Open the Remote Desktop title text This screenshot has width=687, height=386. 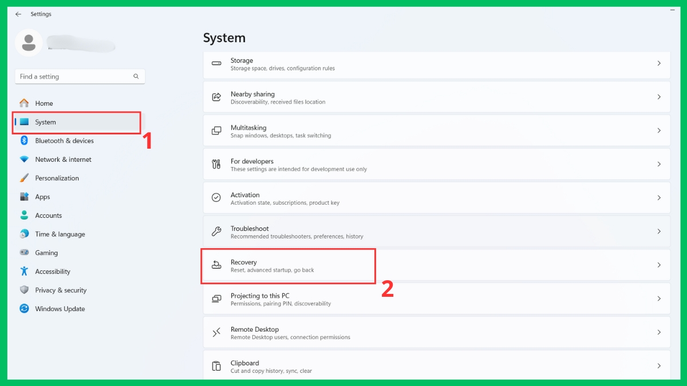point(255,329)
